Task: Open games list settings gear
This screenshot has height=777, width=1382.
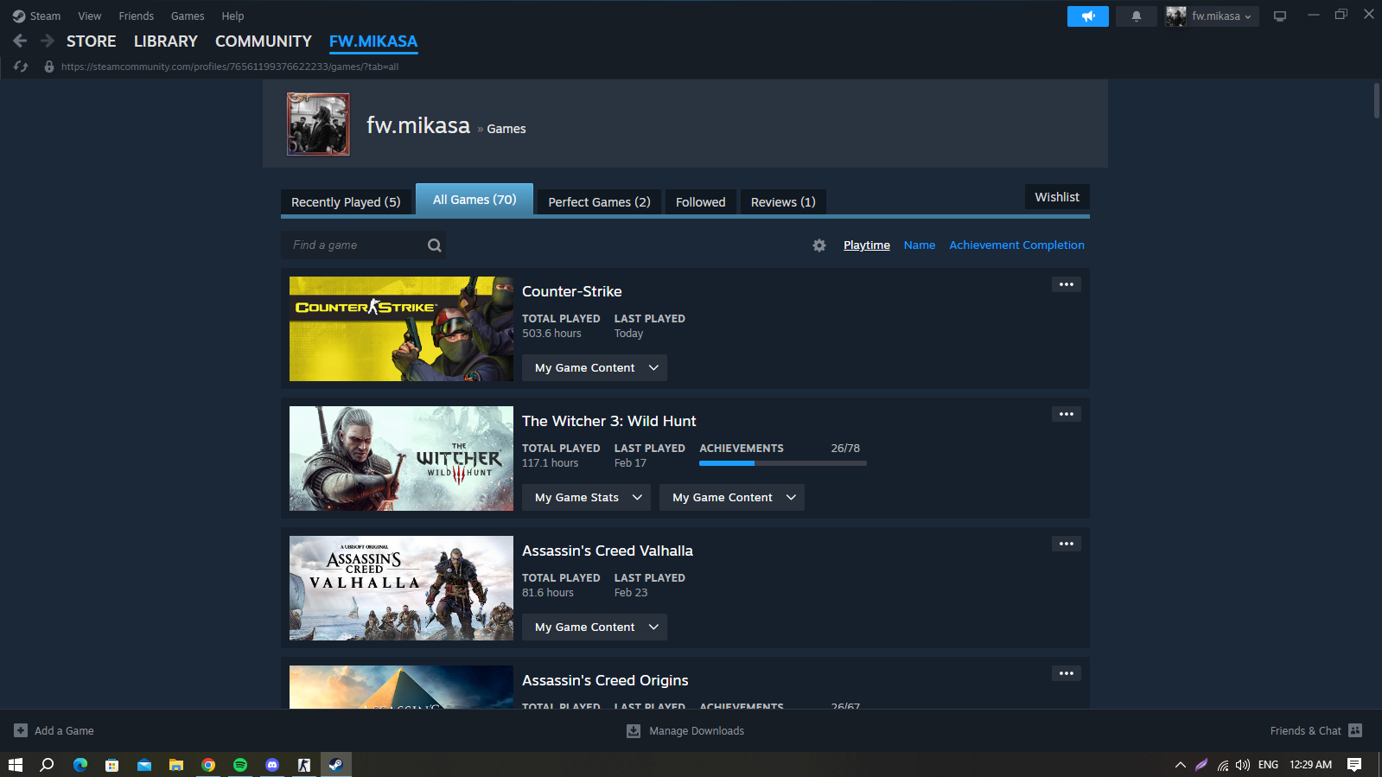Action: coord(818,245)
